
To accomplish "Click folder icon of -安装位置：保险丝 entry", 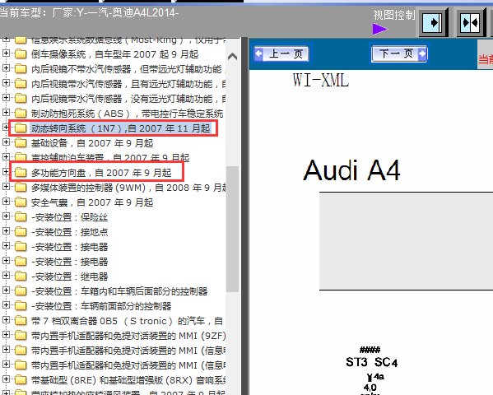I will pos(21,217).
